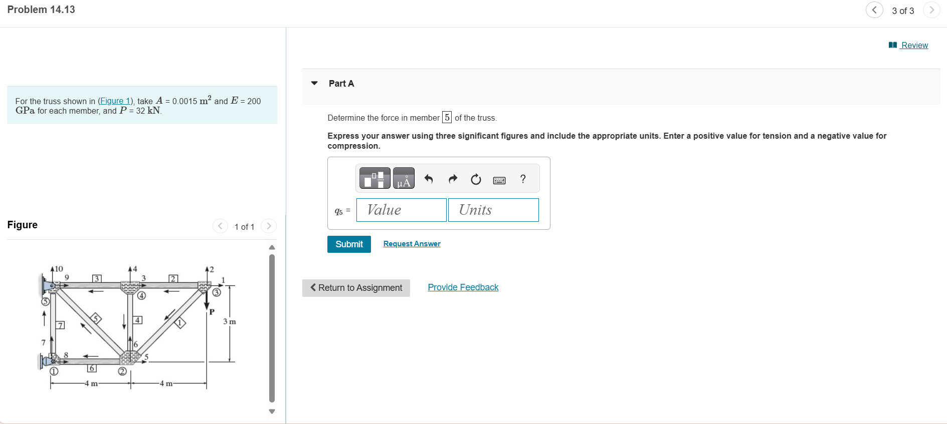
Task: Click the Figure heading
Action: coord(22,225)
